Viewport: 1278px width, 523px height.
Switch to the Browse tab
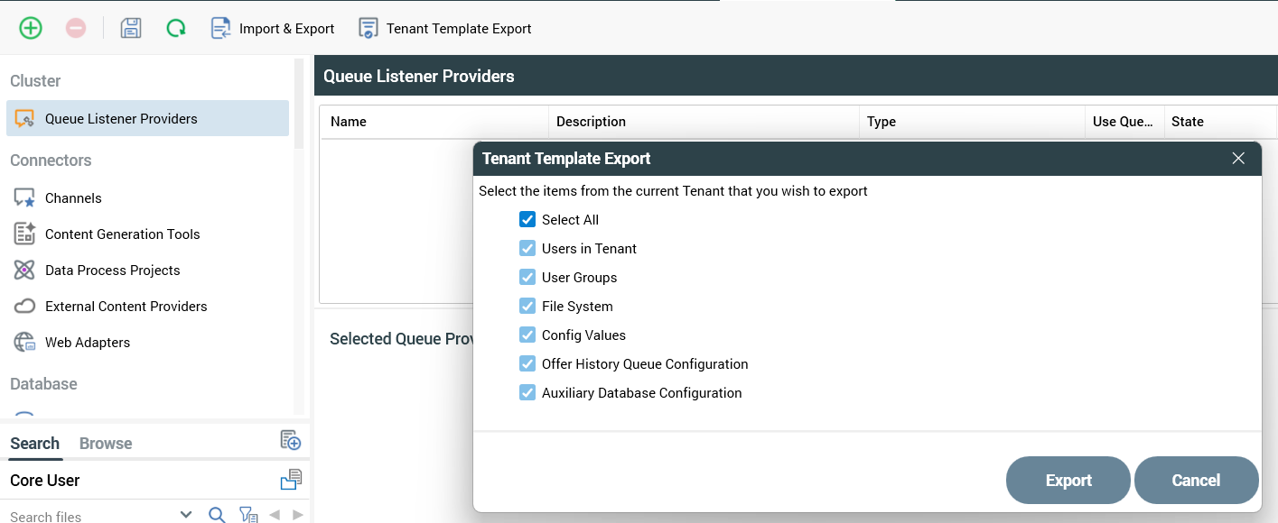point(106,444)
